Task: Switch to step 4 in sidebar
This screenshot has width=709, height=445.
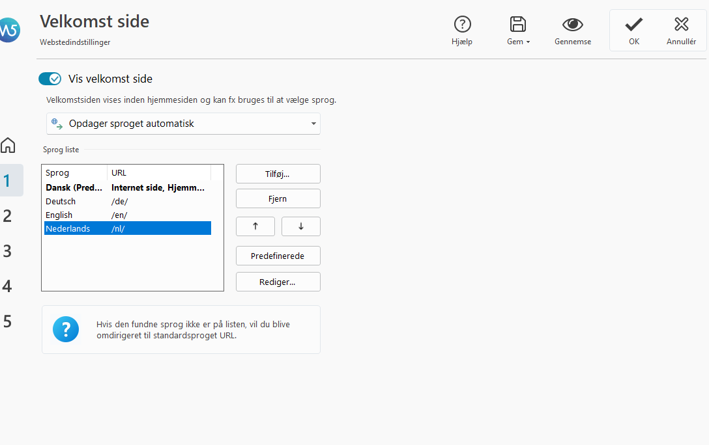Action: coord(8,286)
